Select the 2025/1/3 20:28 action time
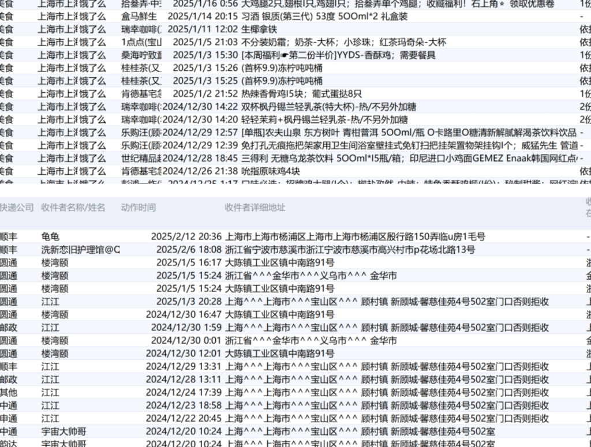This screenshot has height=447, width=591. [x=189, y=302]
